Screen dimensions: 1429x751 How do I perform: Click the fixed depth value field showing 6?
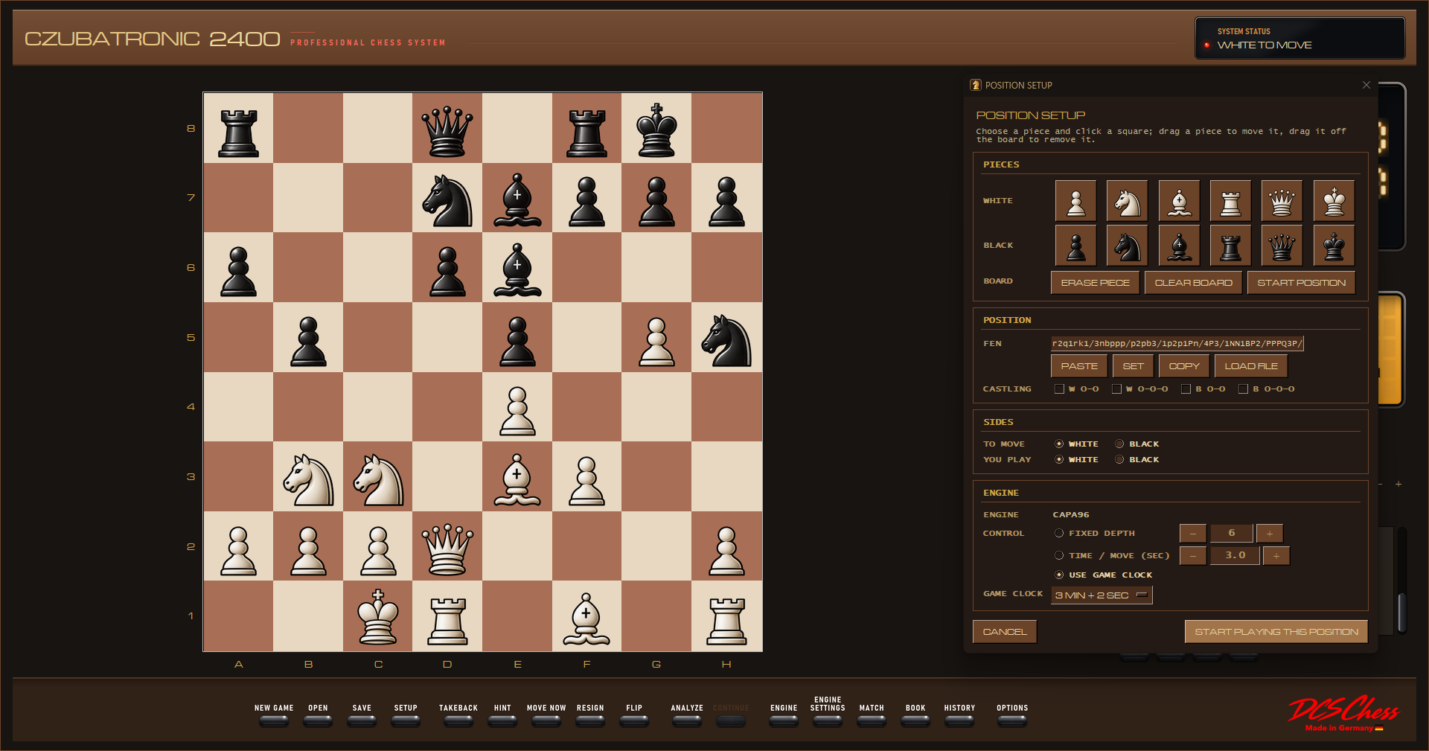(1231, 533)
